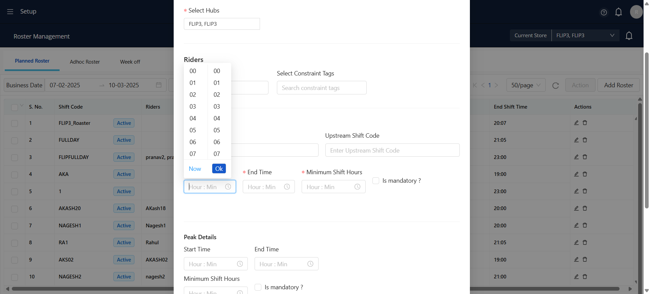The height and width of the screenshot is (294, 650).
Task: Switch to the Adhoc Roster tab
Action: 85,62
